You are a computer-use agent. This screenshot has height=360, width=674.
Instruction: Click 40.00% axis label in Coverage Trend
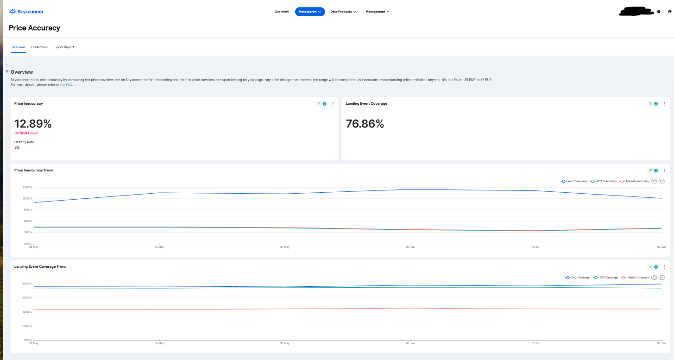[x=27, y=312]
